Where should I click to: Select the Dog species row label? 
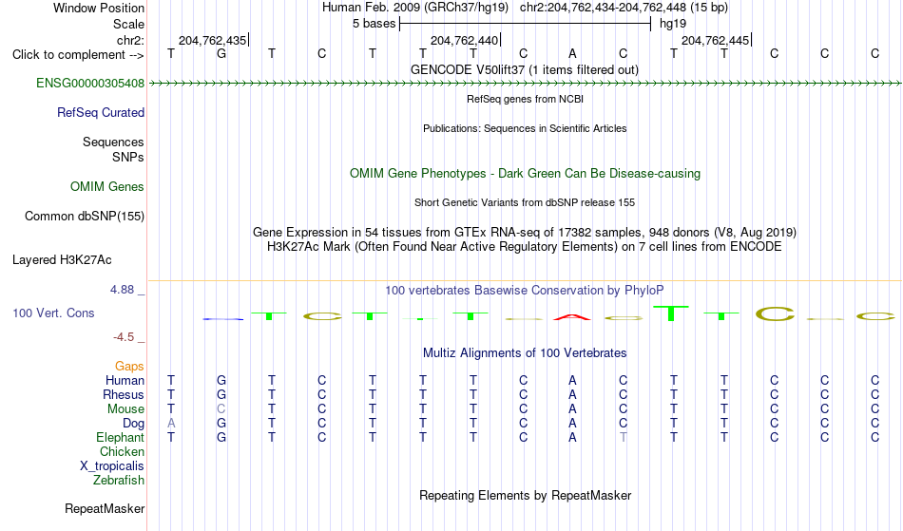133,424
